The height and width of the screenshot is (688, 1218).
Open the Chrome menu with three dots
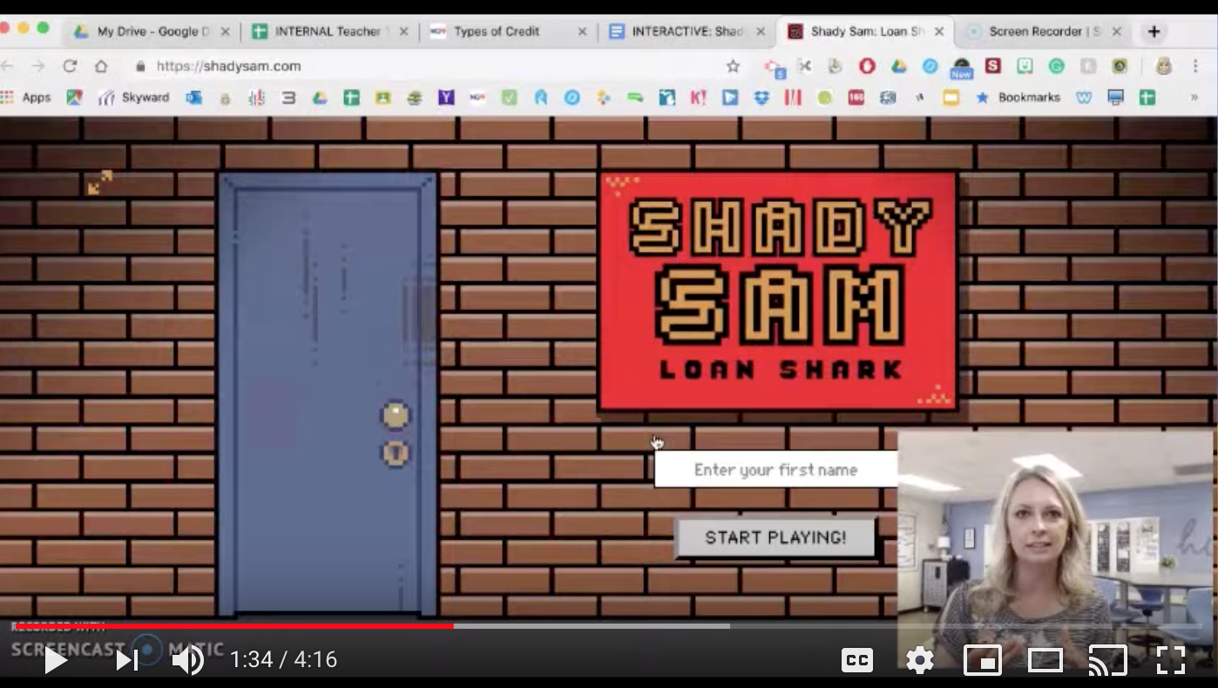(x=1194, y=65)
